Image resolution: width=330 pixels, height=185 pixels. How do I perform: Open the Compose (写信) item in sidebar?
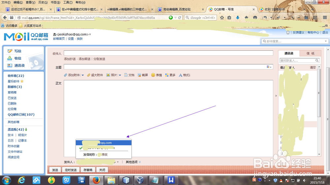click(14, 51)
